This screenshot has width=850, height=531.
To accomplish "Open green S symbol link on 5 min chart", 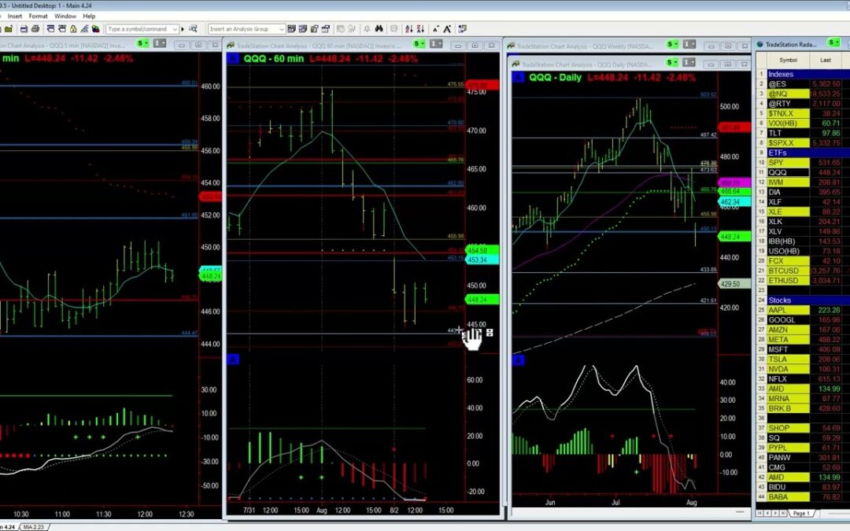I will pos(142,43).
